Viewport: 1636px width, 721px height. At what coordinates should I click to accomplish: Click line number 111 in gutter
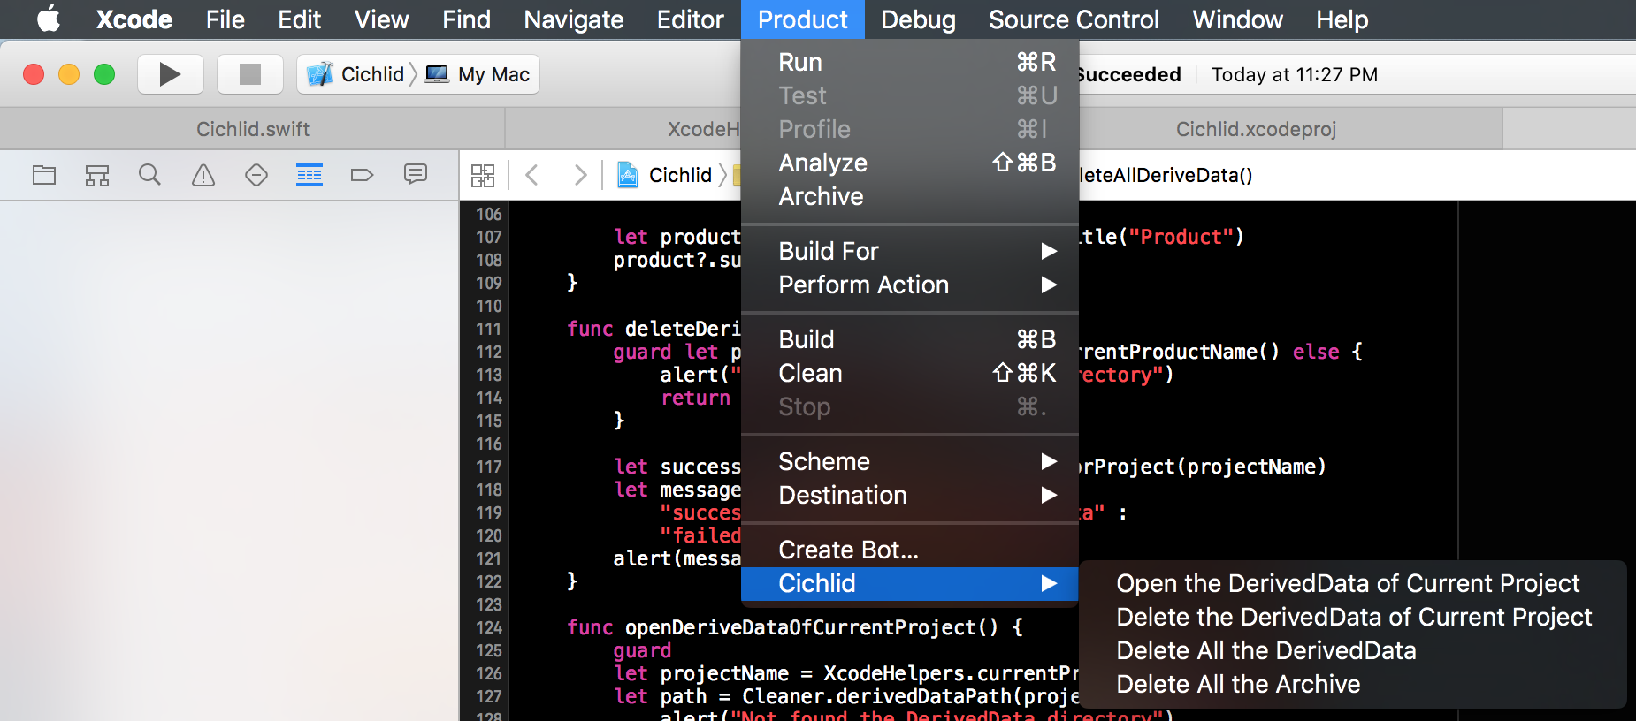coord(488,329)
